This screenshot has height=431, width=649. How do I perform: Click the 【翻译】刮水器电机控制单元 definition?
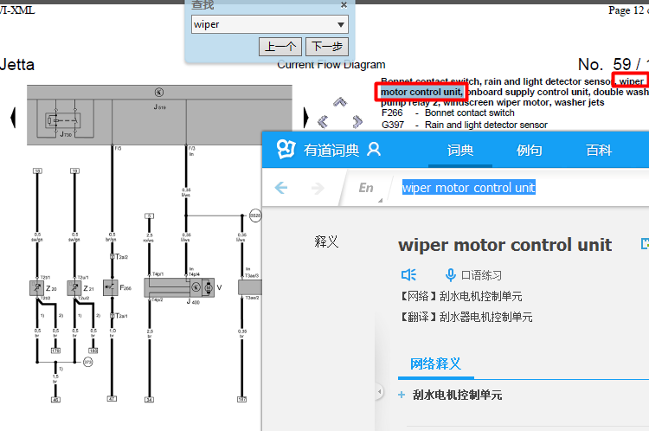pyautogui.click(x=466, y=317)
